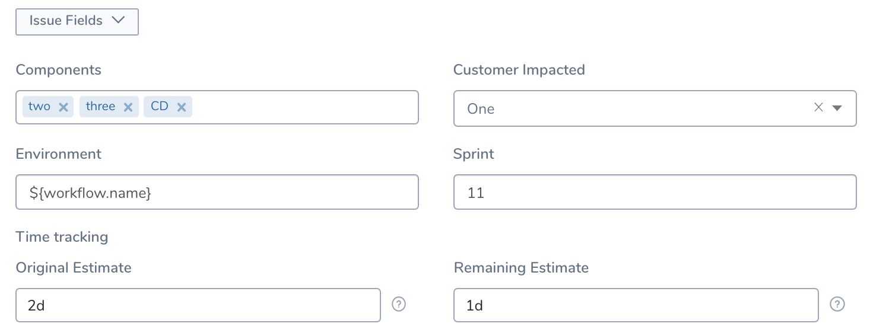Remove the "two" component tag
The image size is (870, 333).
[x=64, y=107]
